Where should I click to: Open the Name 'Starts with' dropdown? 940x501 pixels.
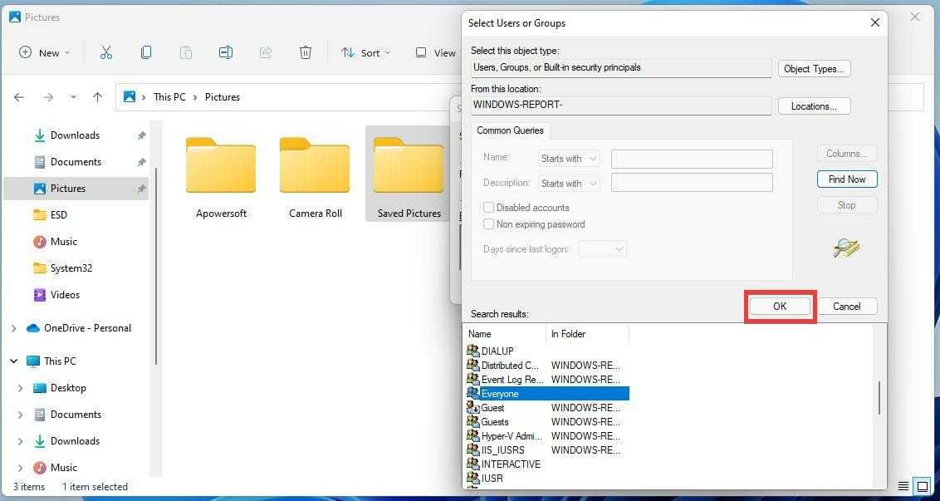(x=569, y=159)
